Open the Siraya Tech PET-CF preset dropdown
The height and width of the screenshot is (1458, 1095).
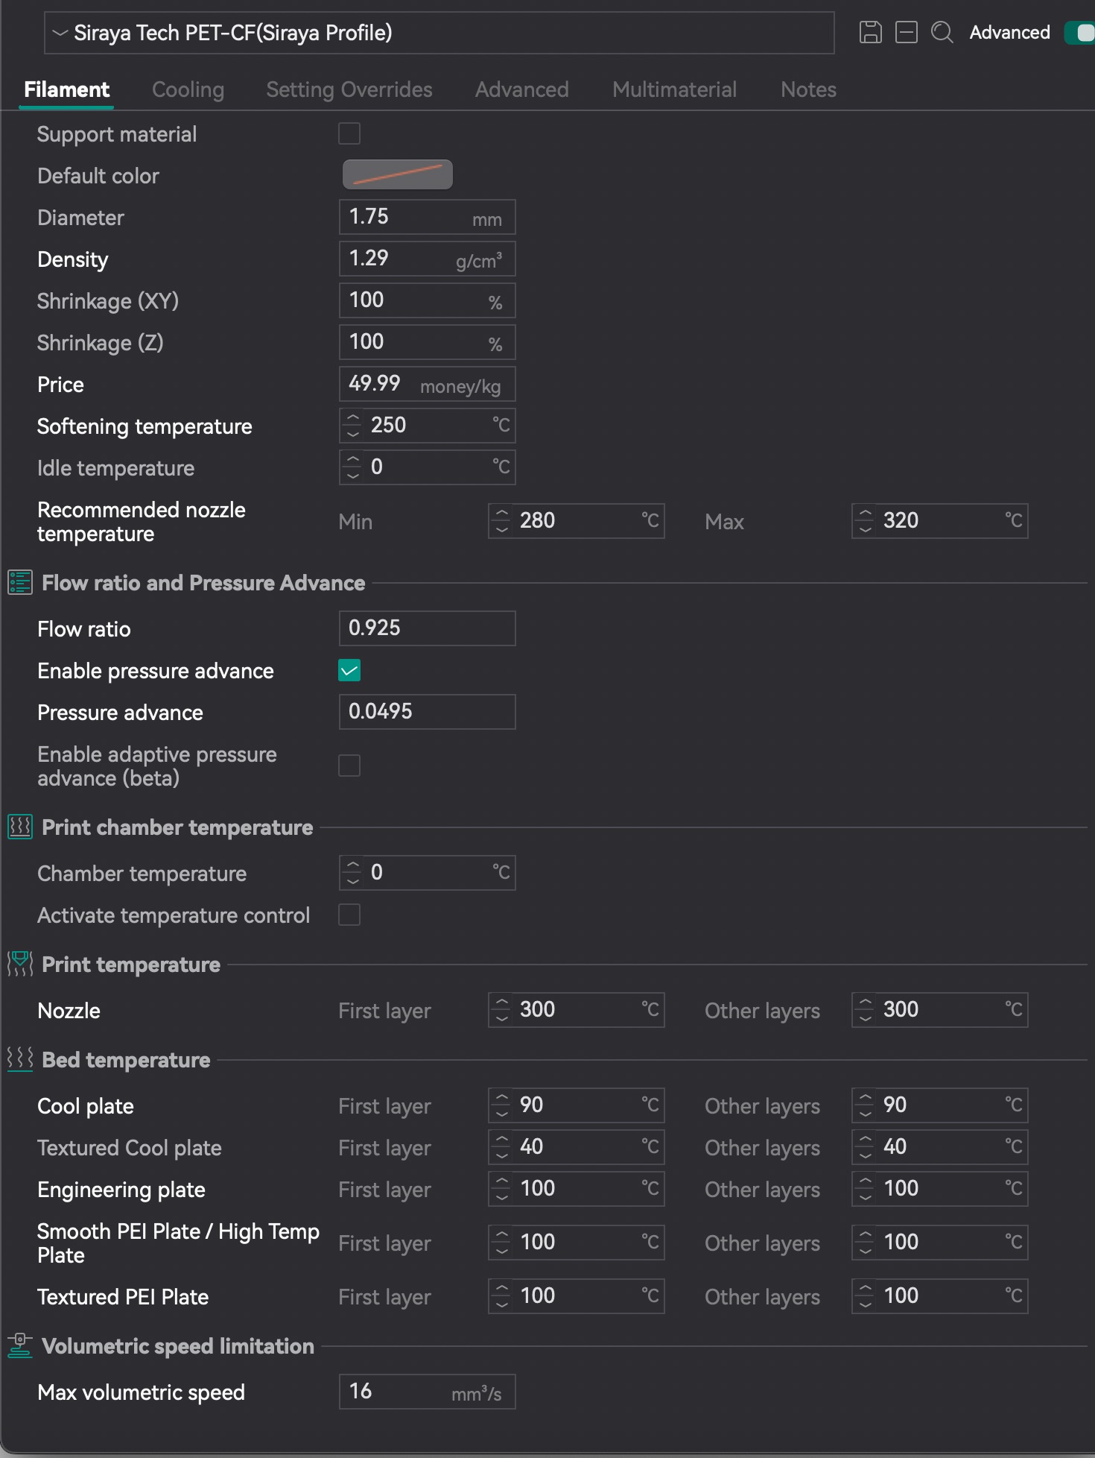(439, 33)
